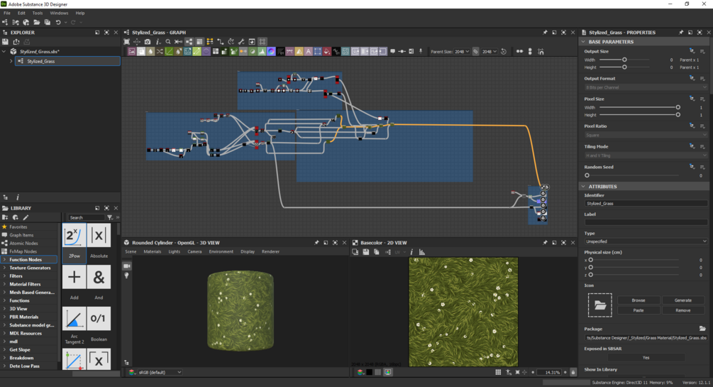Select the Add function node thumbnail
This screenshot has height=387, width=713.
point(74,277)
